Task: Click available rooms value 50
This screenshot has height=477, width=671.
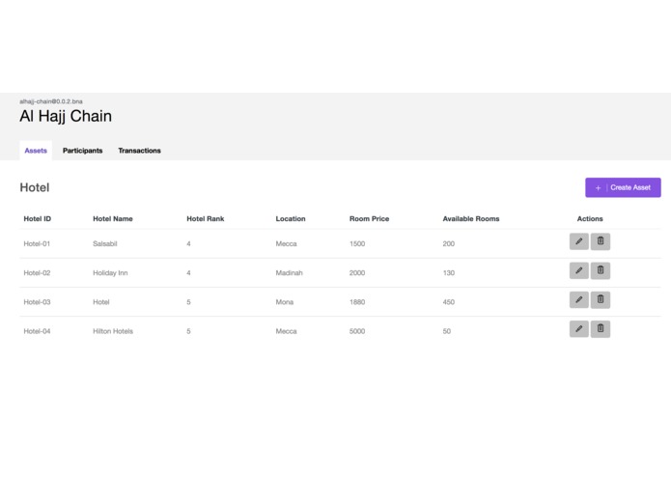Action: (446, 331)
